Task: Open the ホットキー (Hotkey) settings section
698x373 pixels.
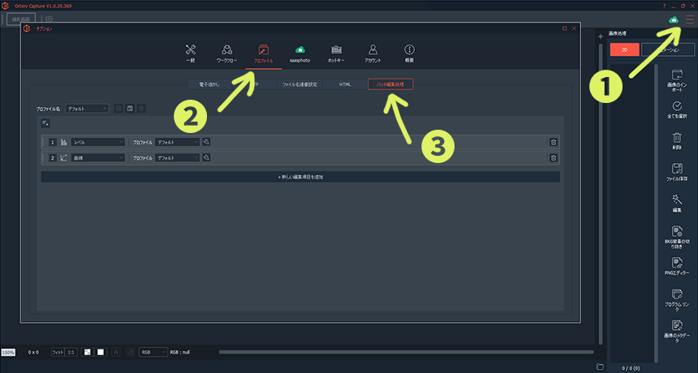Action: coord(335,53)
